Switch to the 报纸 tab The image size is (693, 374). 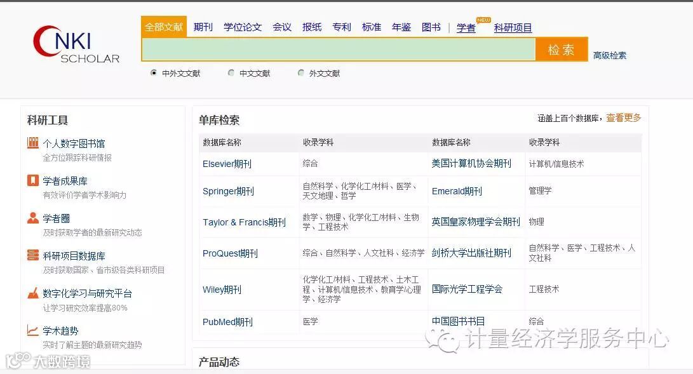pyautogui.click(x=312, y=27)
